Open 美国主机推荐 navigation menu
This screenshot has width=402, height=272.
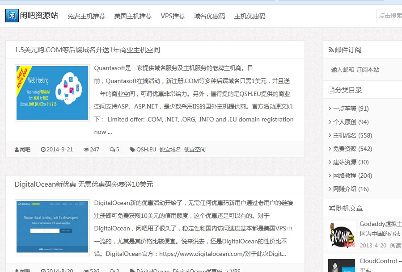coord(133,16)
